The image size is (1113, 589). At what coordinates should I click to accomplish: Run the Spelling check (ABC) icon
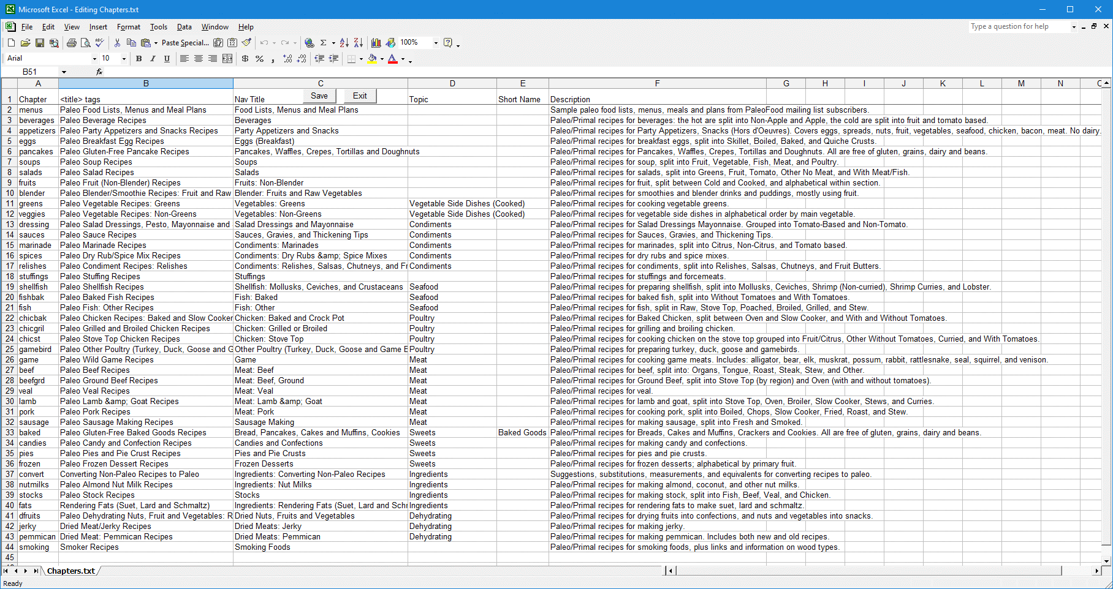100,43
